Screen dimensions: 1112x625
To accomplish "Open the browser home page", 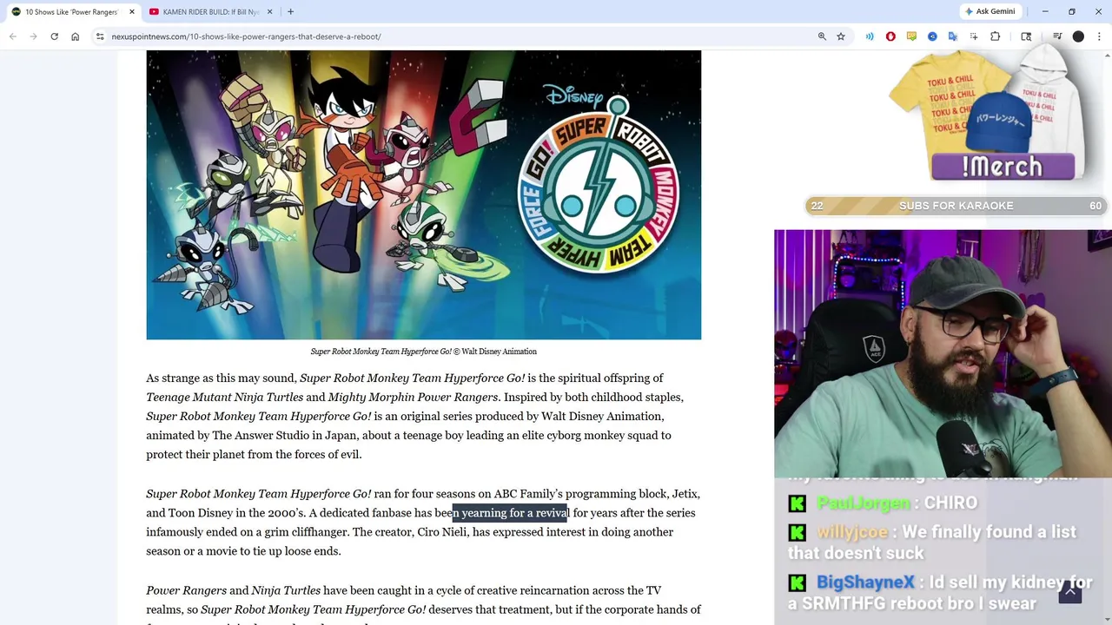I will pyautogui.click(x=75, y=36).
